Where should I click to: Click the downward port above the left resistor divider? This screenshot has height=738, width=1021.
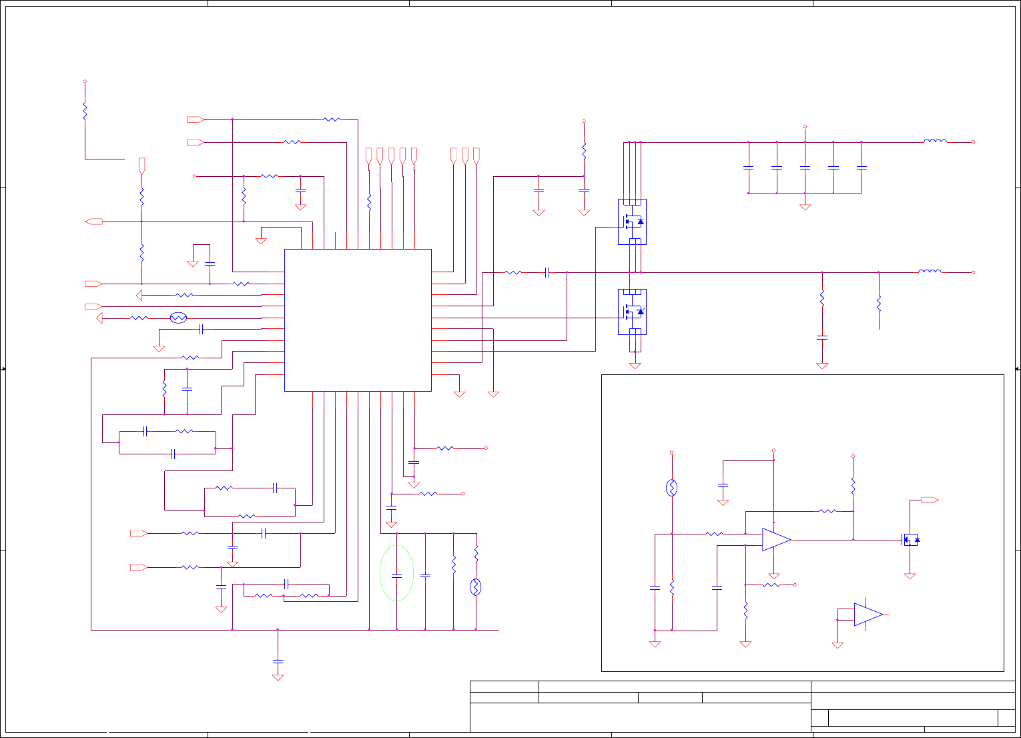tap(141, 166)
